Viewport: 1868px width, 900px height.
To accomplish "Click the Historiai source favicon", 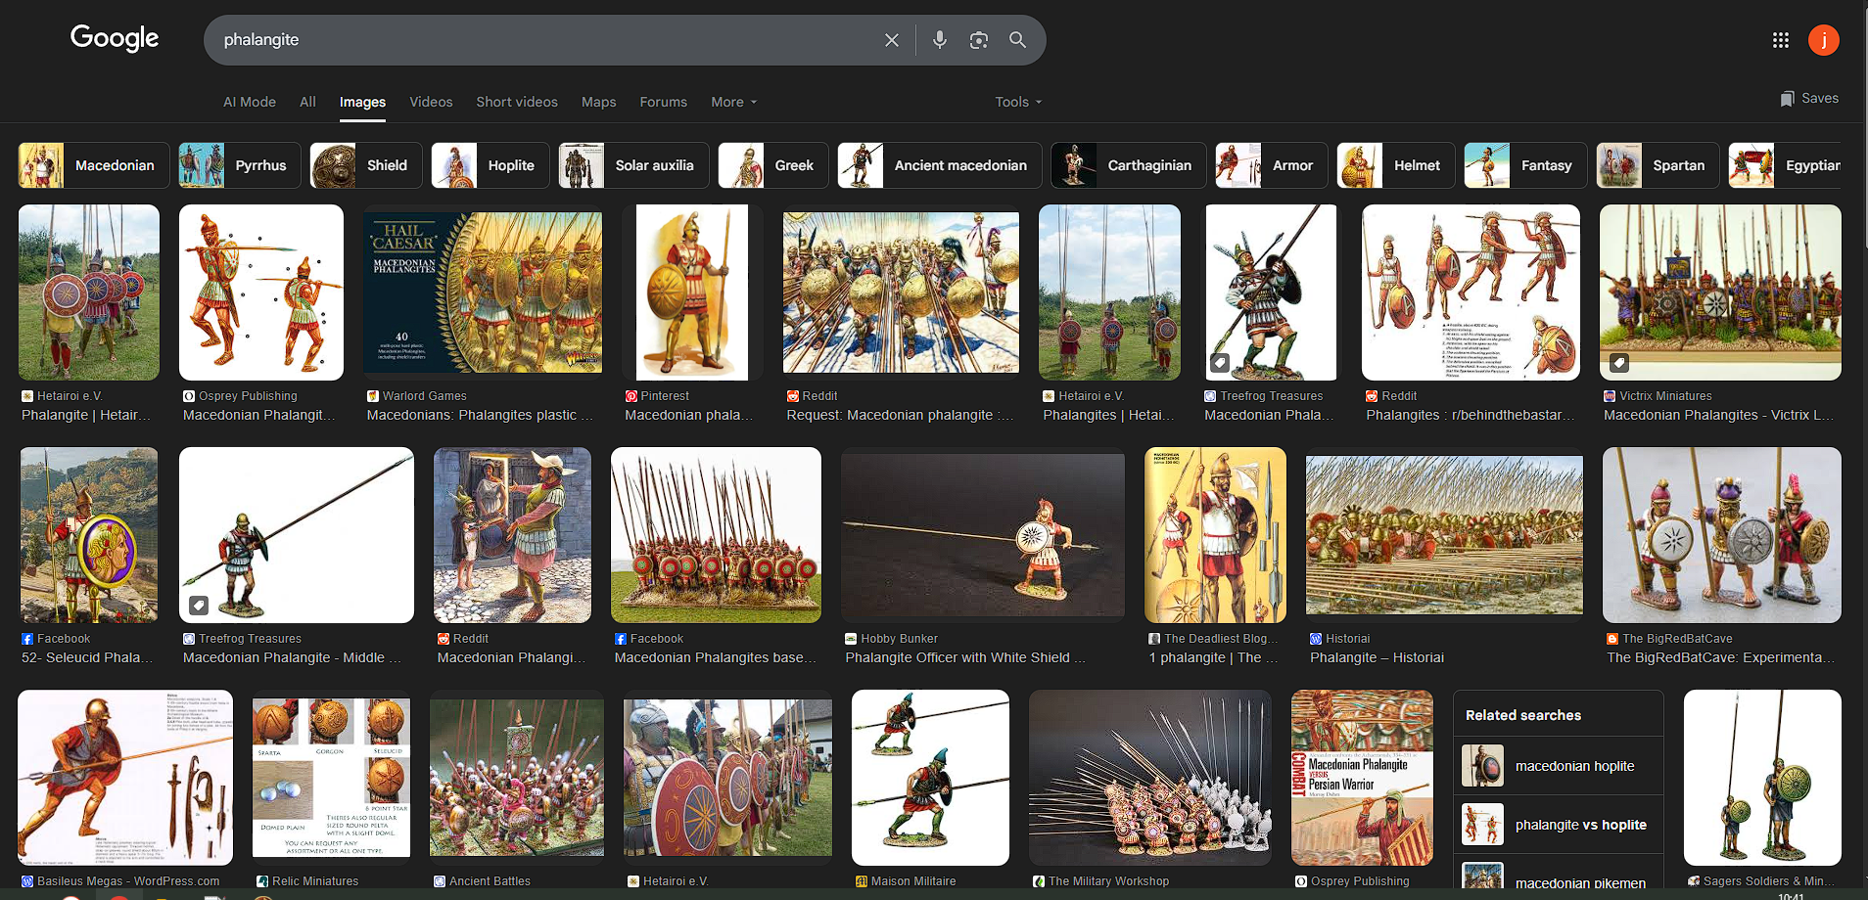I will click(1316, 639).
